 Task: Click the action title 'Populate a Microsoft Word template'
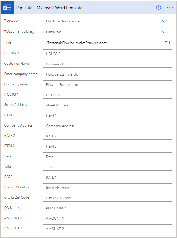click(x=49, y=8)
